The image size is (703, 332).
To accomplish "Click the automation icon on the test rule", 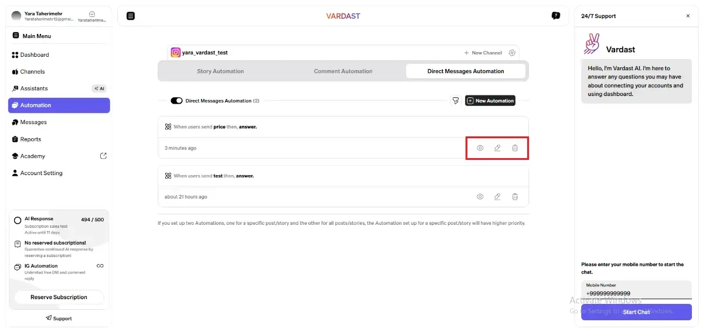I will pyautogui.click(x=168, y=176).
